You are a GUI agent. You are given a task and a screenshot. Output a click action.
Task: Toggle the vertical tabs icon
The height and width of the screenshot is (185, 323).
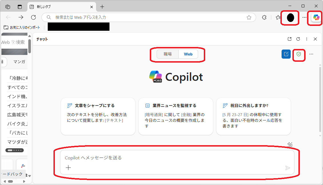click(19, 7)
